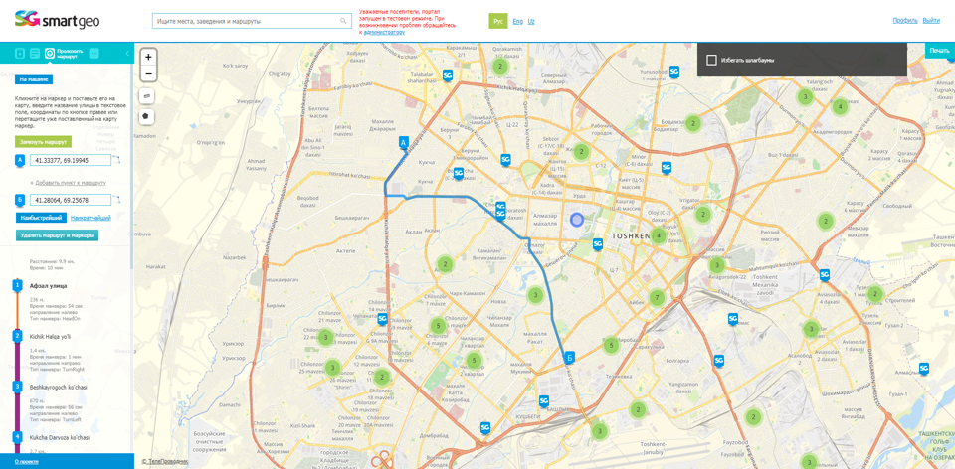Click the point Б coordinates input field
This screenshot has width=955, height=469.
point(70,200)
